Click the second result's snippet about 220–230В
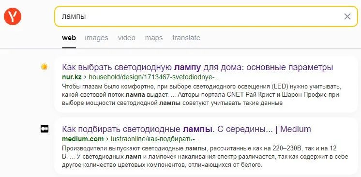 205,157
